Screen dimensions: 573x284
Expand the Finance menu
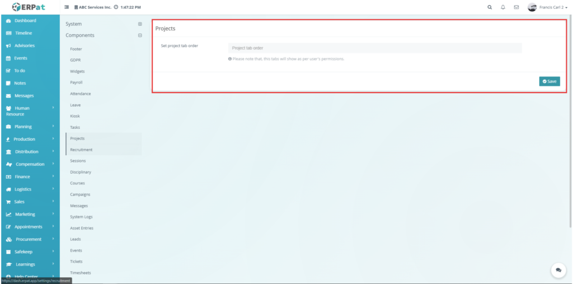(30, 177)
